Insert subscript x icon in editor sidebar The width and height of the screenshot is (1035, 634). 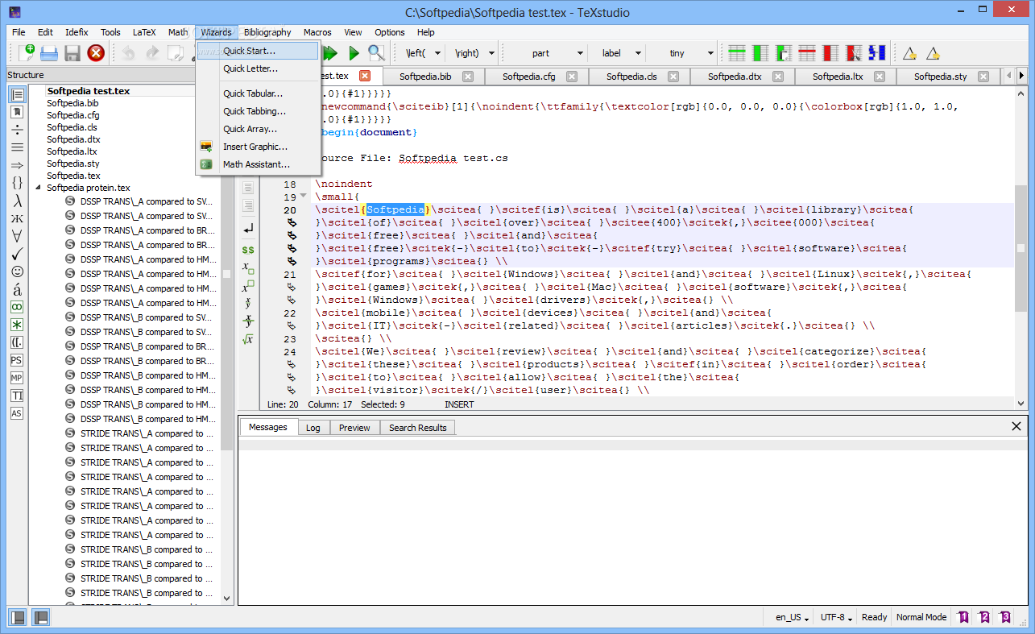[x=248, y=267]
